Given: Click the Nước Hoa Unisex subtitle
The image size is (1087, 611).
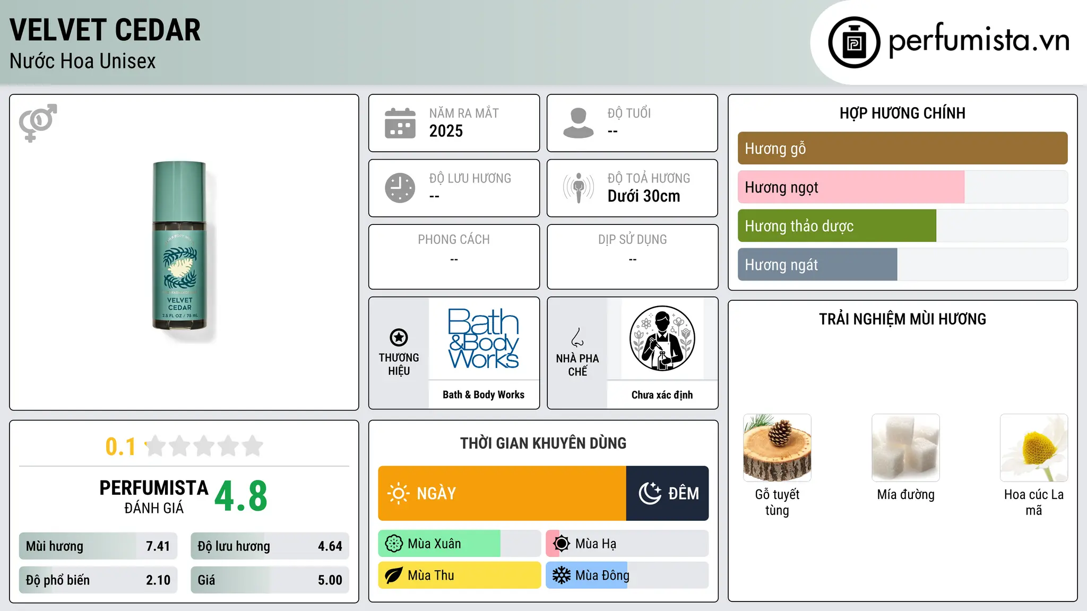Looking at the screenshot, I should coord(83,61).
